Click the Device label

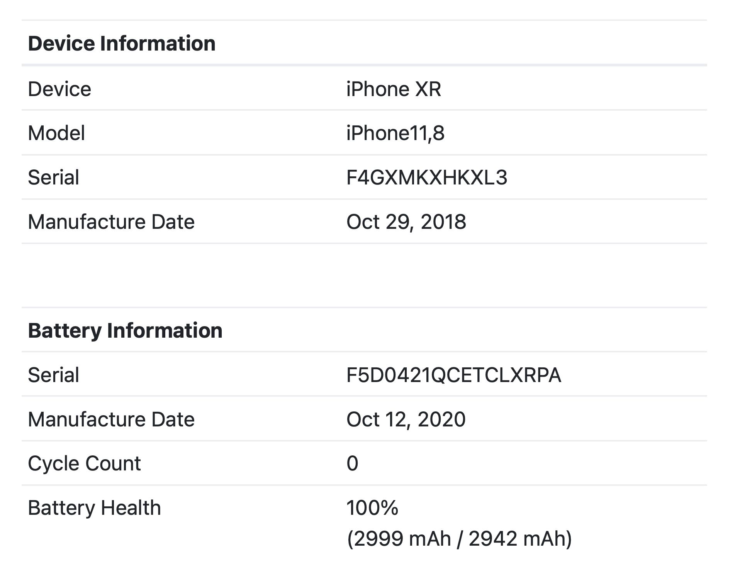point(59,89)
